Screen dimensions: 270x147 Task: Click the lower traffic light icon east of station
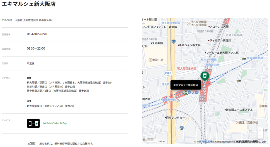click(239, 81)
